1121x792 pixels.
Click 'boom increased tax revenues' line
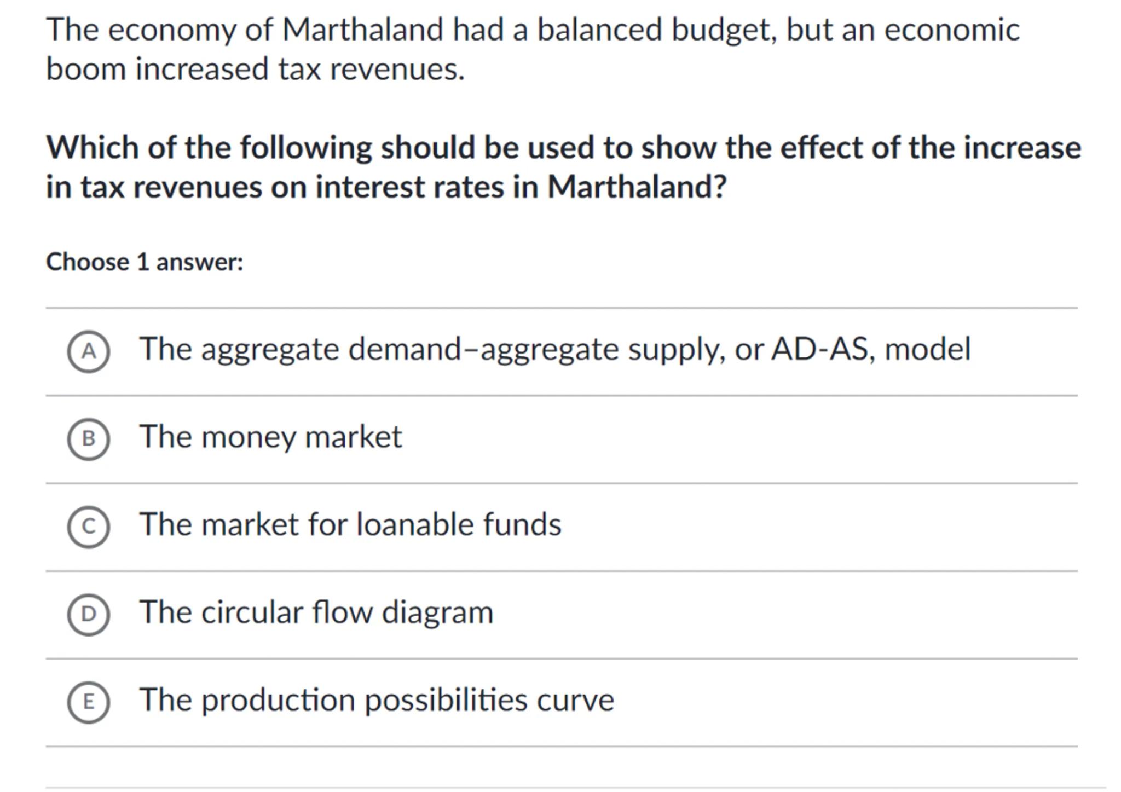click(x=255, y=70)
